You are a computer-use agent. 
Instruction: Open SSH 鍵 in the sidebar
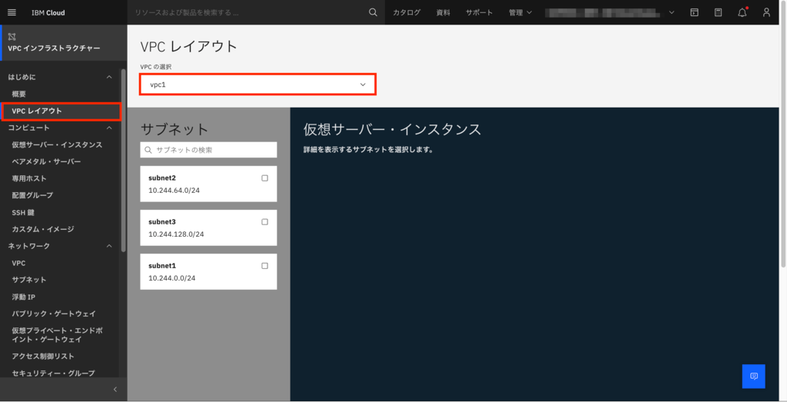click(23, 213)
